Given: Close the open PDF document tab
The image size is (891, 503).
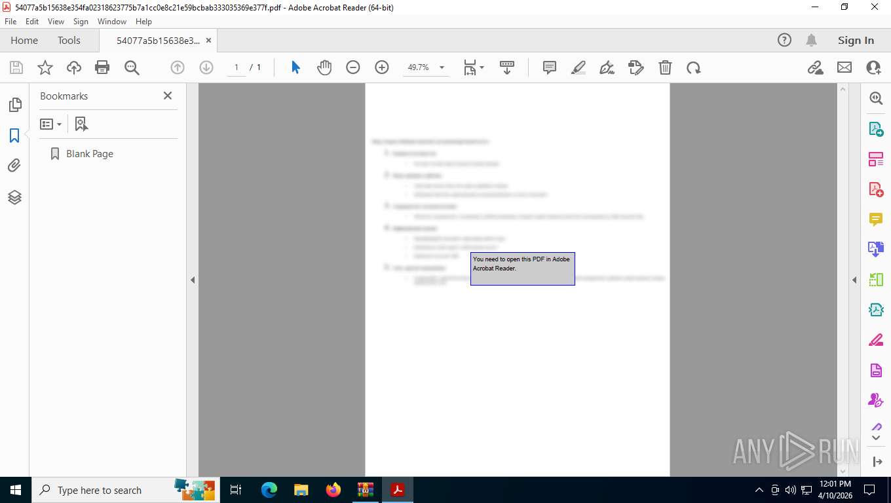Looking at the screenshot, I should 208,41.
